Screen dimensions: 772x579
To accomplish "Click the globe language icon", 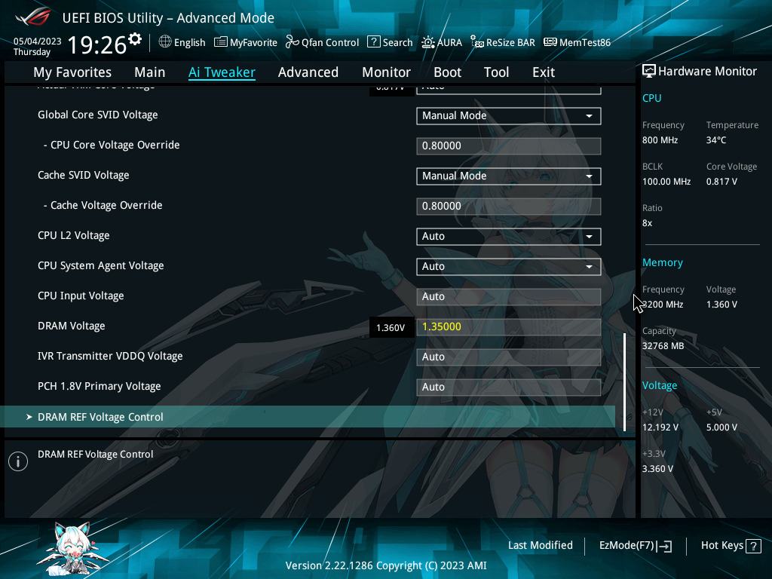I will point(165,42).
